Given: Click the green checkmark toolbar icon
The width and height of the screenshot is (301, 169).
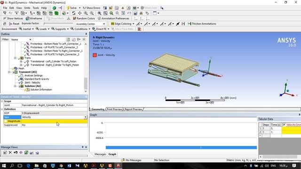Looking at the screenshot, I should point(55,8).
